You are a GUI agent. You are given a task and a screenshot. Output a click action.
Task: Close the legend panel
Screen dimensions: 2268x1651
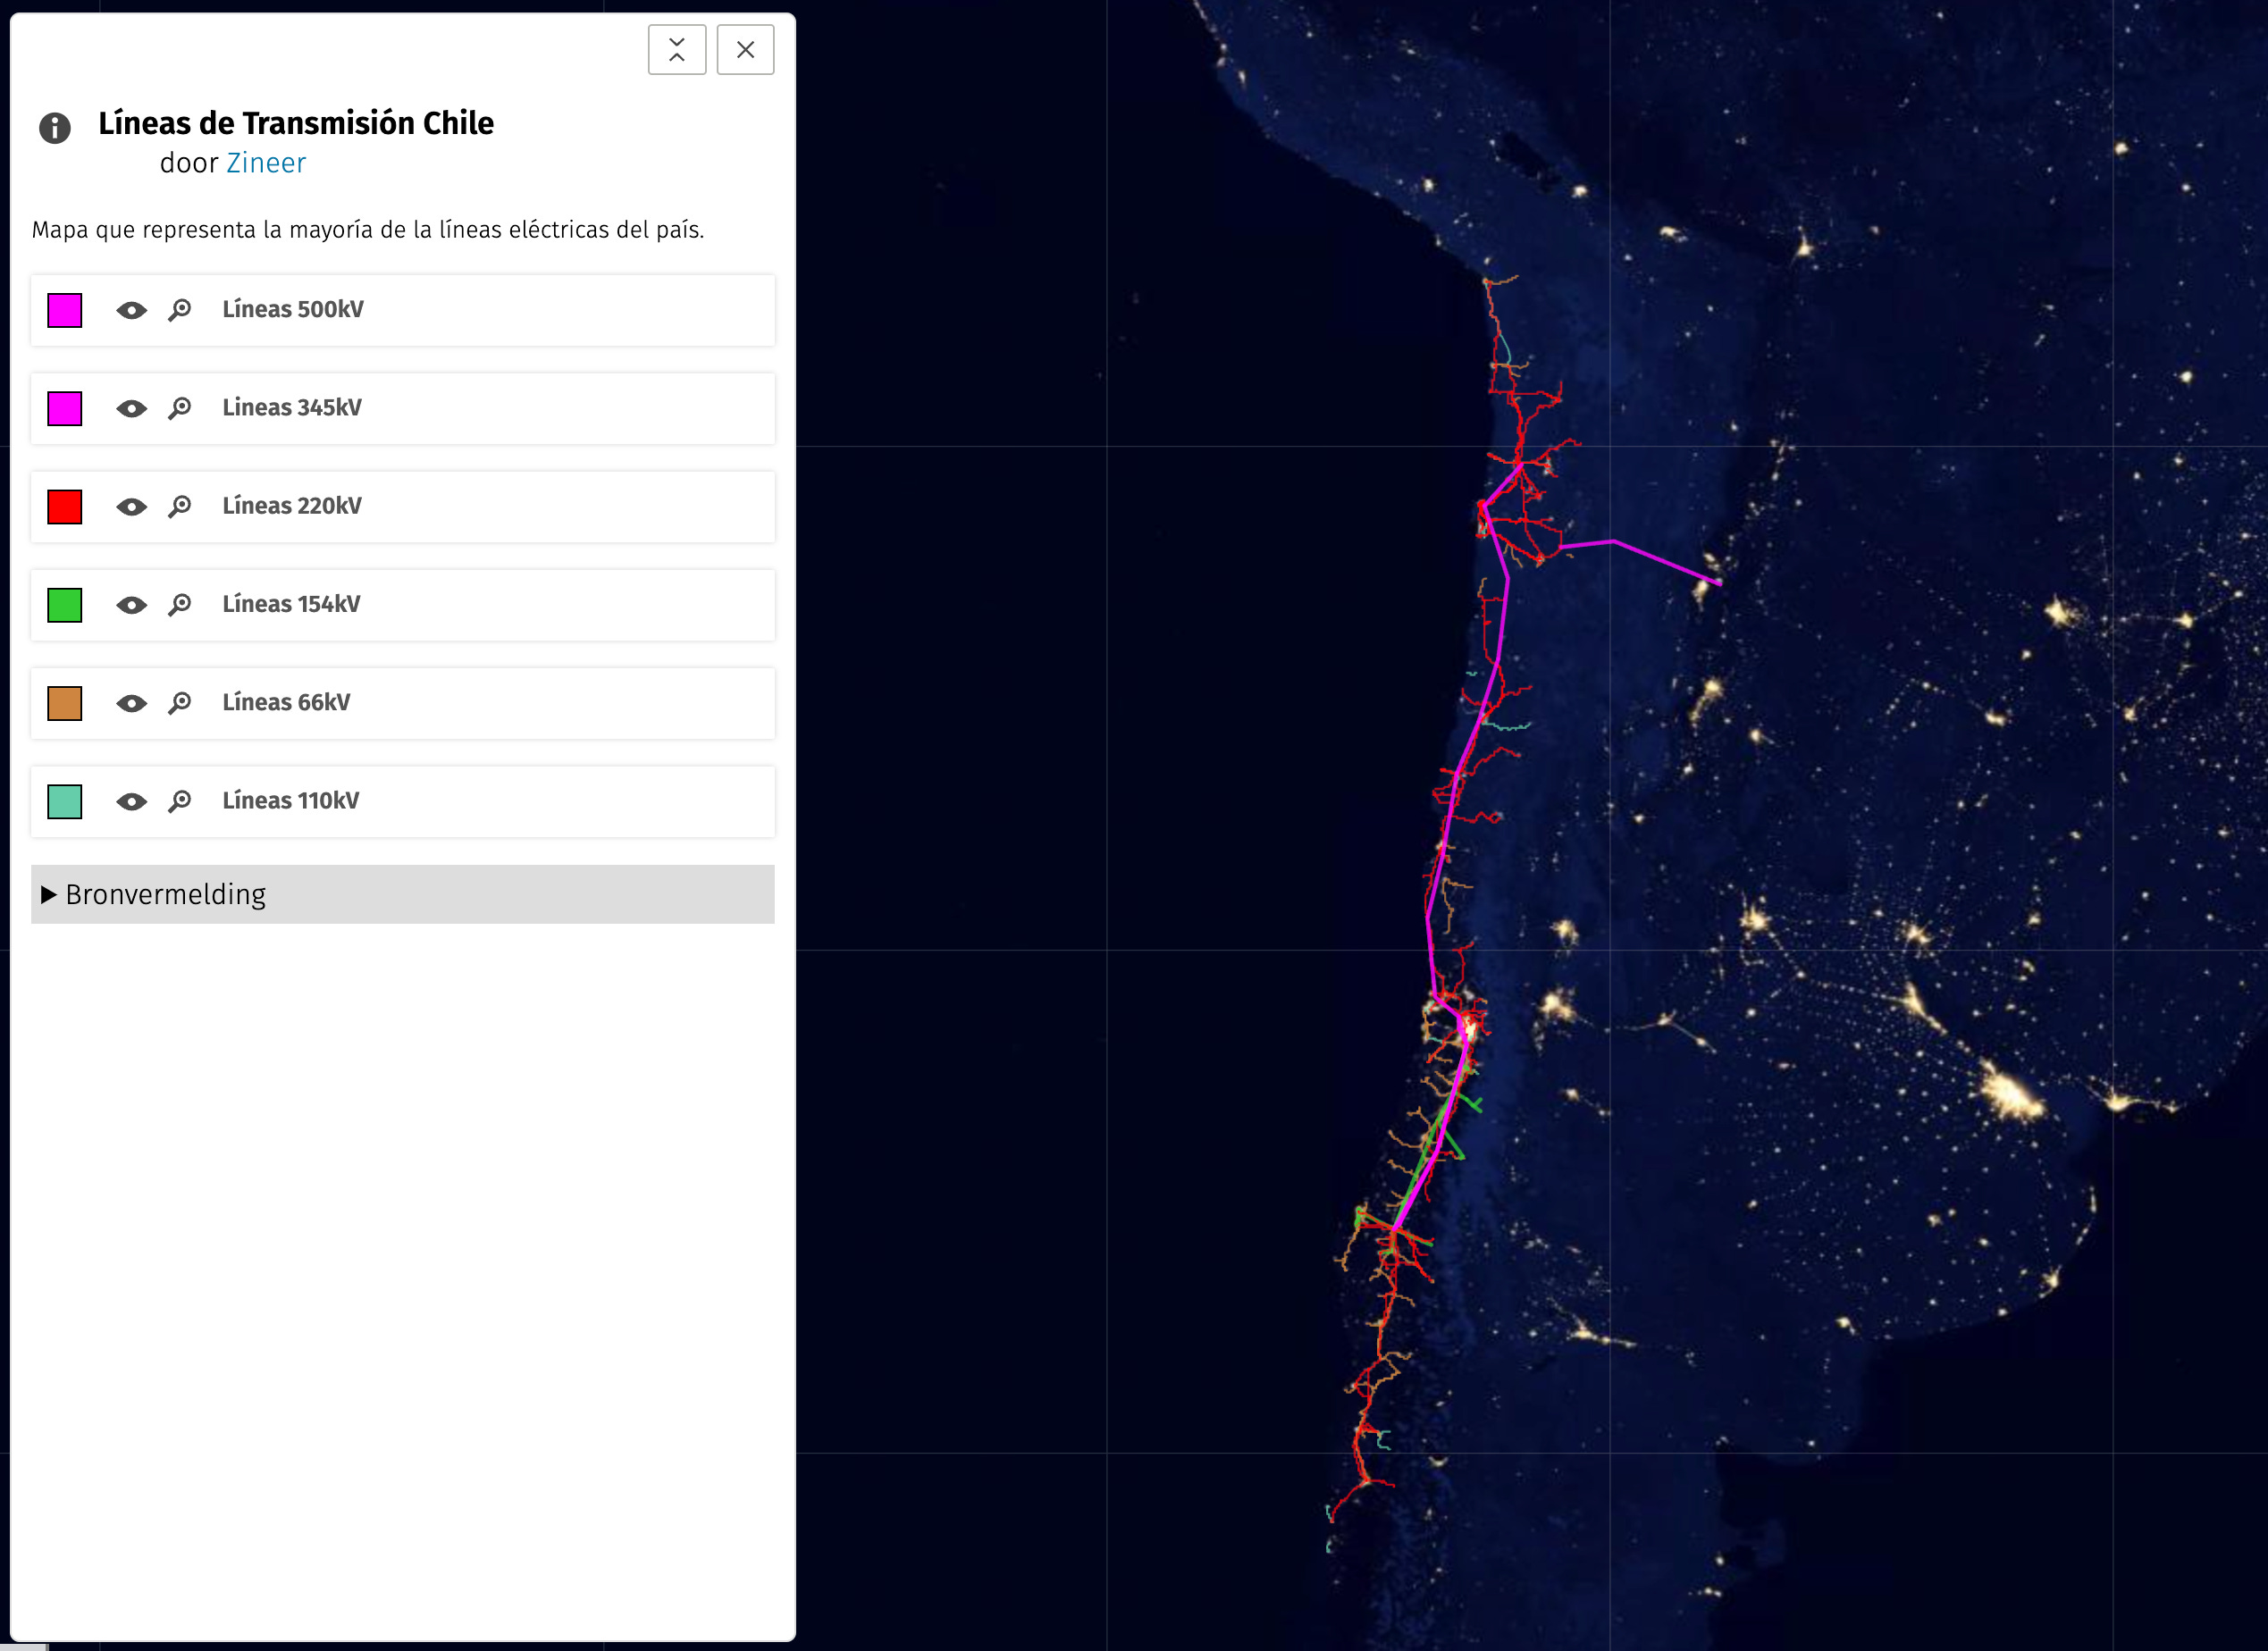[745, 50]
